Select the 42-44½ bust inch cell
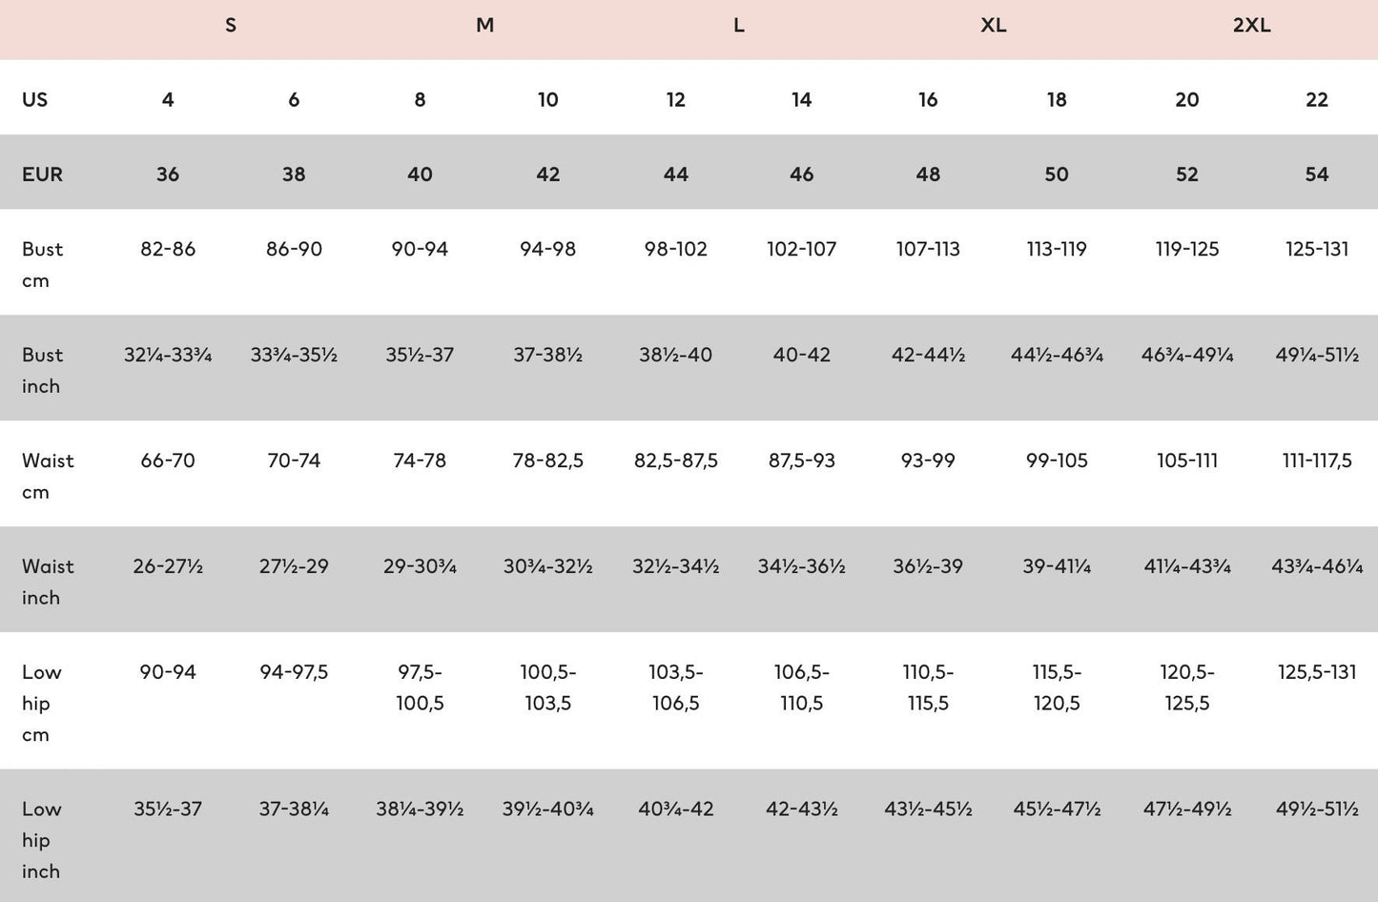The width and height of the screenshot is (1378, 902). (928, 355)
